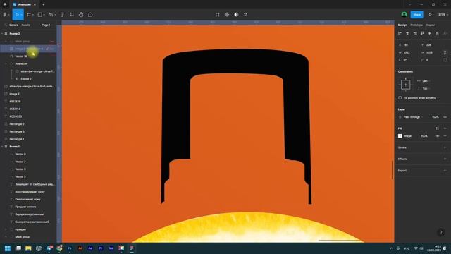Screen dimensions: 451x254
Task: Open the Windows Start menu
Action: [8, 248]
